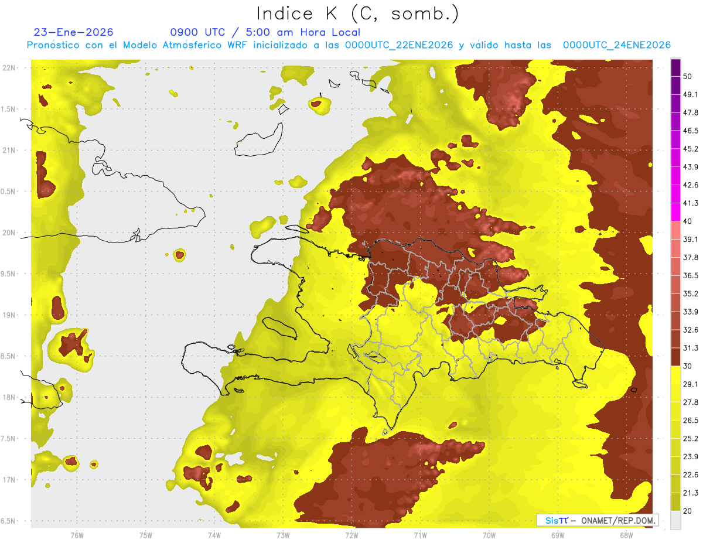Click the latitude label "17N"
703x543 pixels.
[x=9, y=480]
